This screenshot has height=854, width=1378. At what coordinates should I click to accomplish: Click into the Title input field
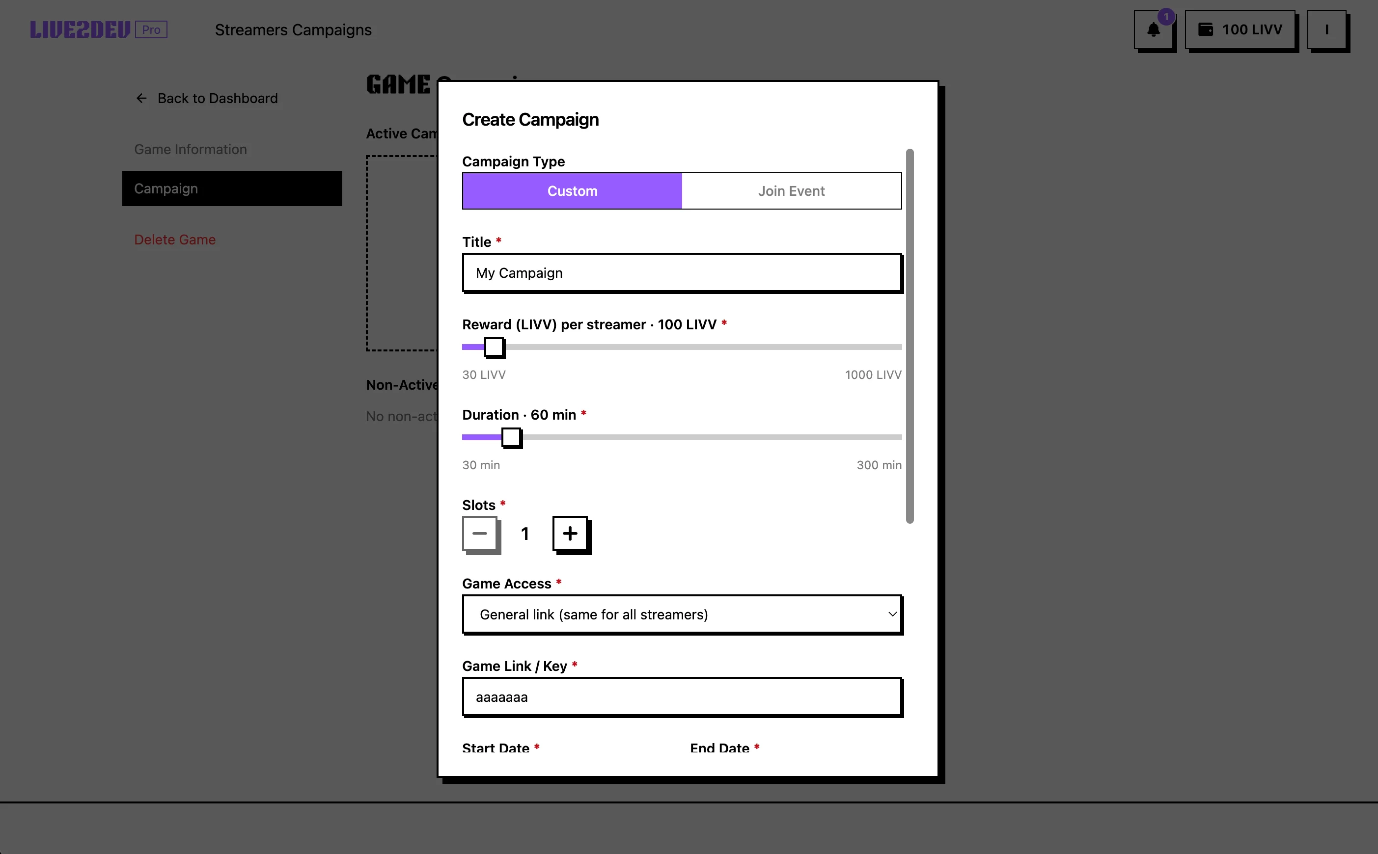point(682,273)
